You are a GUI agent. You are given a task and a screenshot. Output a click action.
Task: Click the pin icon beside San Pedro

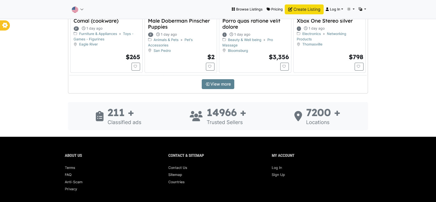coord(150,51)
